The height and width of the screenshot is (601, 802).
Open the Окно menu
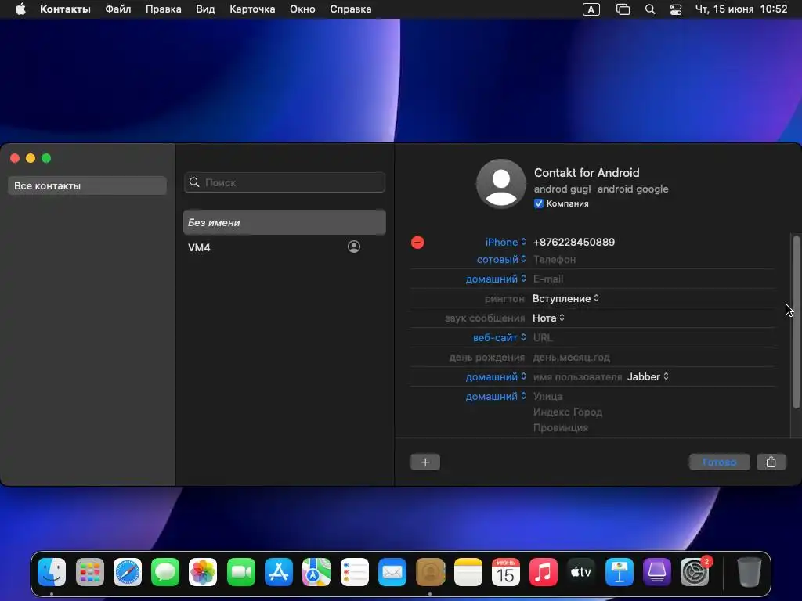(302, 9)
